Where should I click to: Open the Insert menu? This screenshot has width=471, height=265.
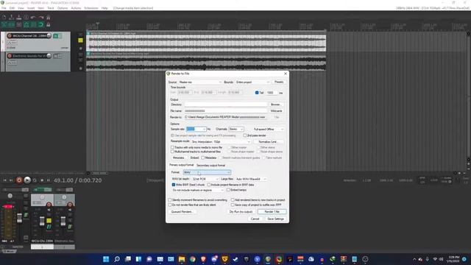click(x=31, y=8)
